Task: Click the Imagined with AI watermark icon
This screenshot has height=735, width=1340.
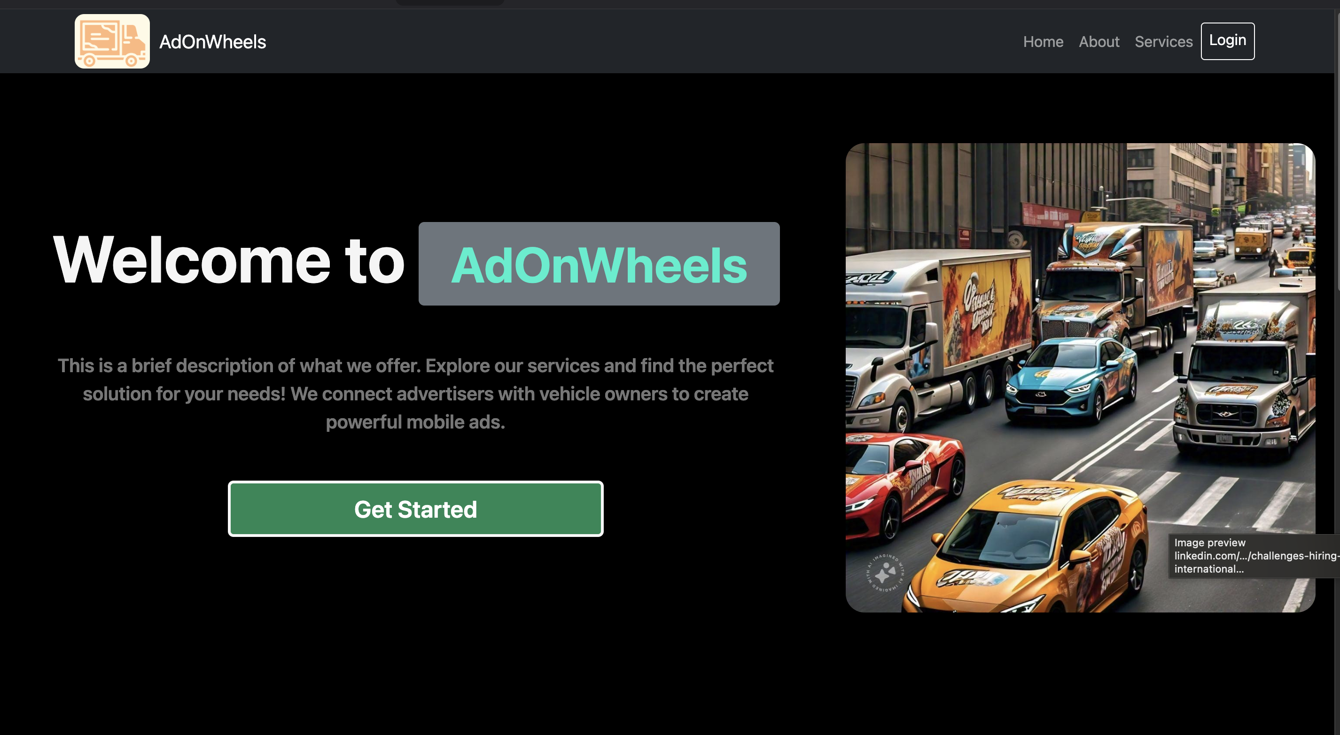Action: tap(885, 573)
